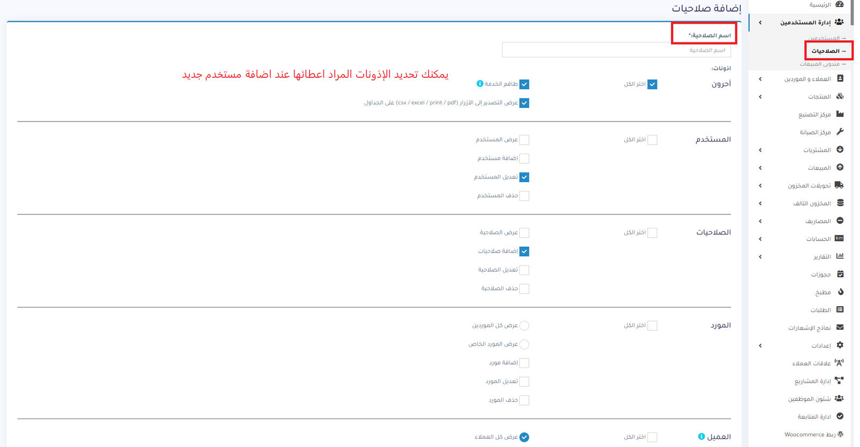This screenshot has height=447, width=860.
Task: Click the settings gear icon in sidebar
Action: click(840, 345)
